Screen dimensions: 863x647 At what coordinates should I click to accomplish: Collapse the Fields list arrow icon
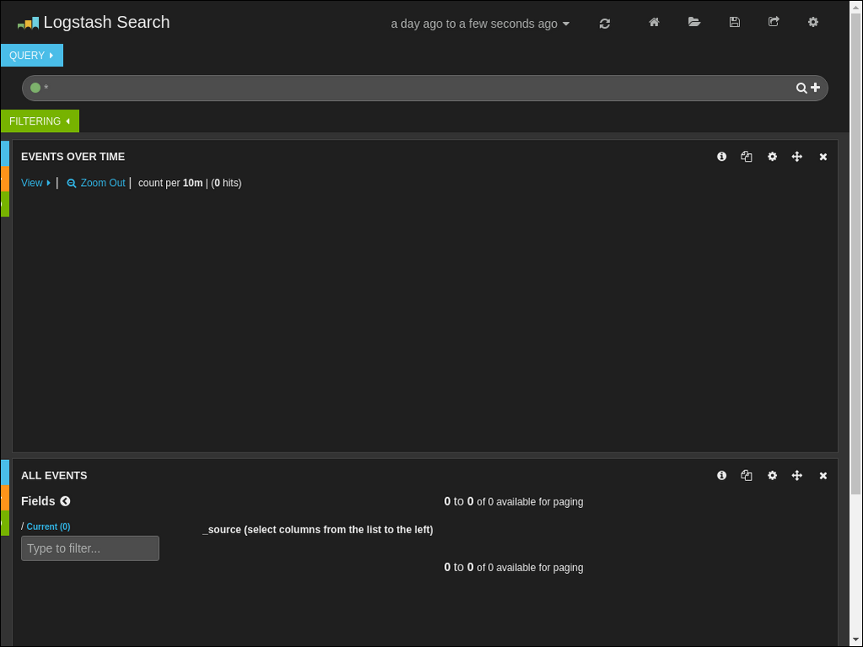[65, 501]
